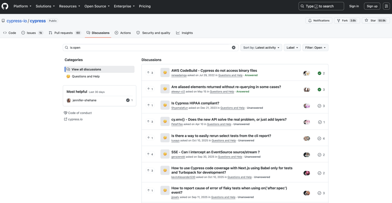Open jennifer-shehane's avatar in Most helpful

(x=69, y=100)
